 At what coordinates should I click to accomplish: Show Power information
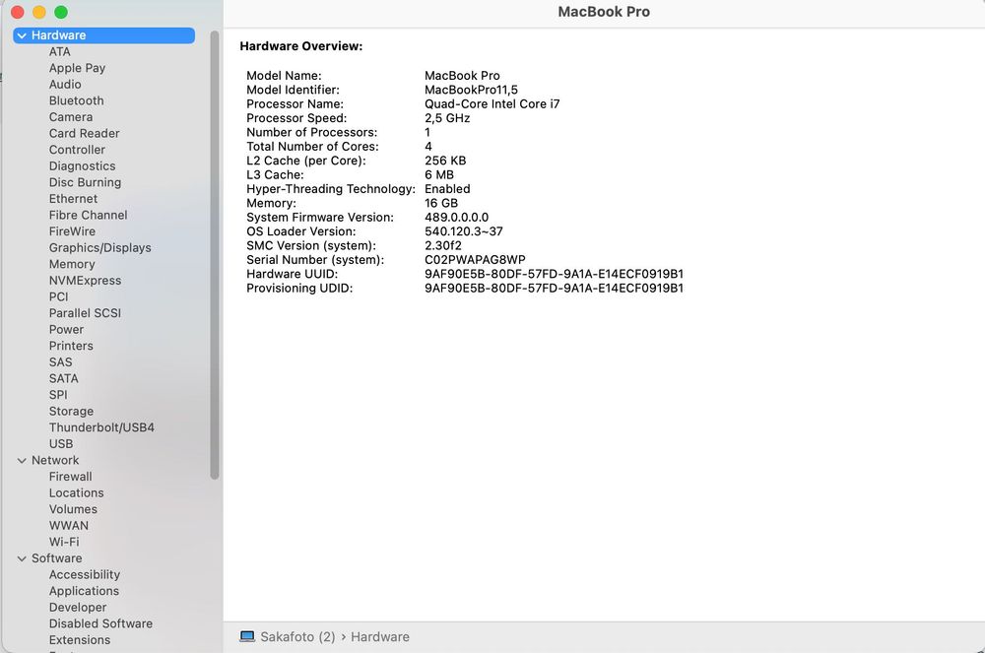click(x=66, y=329)
